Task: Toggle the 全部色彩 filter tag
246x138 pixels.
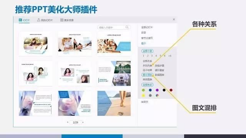Action: tap(147, 85)
